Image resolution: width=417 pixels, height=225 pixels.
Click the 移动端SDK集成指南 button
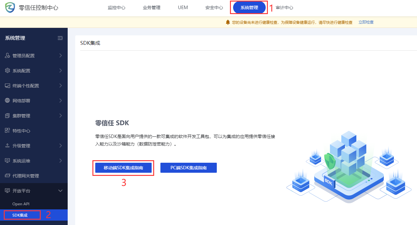[123, 167]
